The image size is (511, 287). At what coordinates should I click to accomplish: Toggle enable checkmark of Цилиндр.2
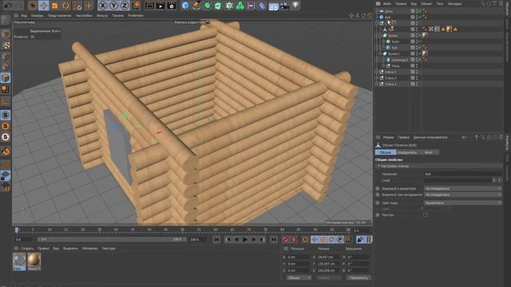click(420, 60)
